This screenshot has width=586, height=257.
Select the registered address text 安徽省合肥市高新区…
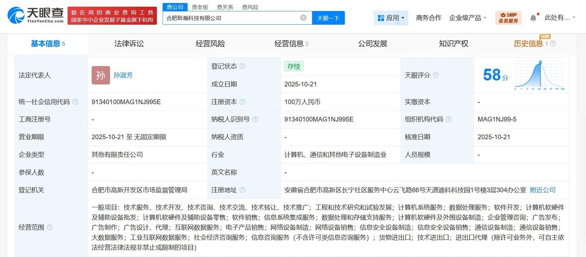tap(405, 190)
